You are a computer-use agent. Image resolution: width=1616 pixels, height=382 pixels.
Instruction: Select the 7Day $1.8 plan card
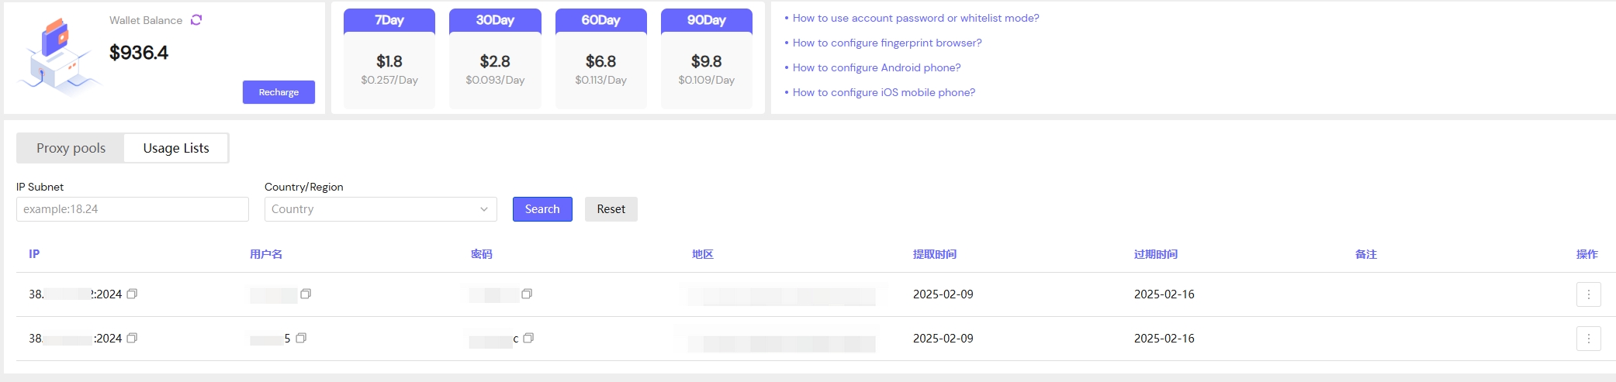[x=389, y=59]
